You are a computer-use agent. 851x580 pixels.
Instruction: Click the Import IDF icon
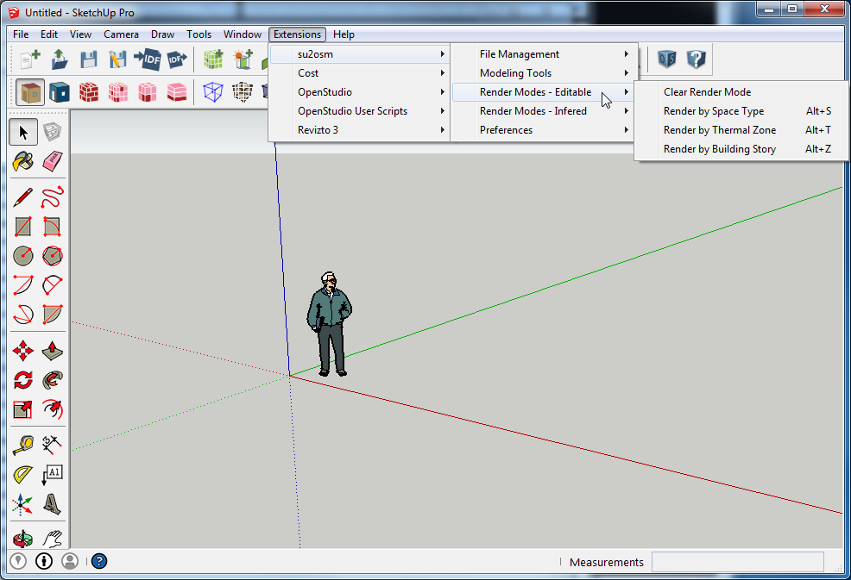pos(147,59)
